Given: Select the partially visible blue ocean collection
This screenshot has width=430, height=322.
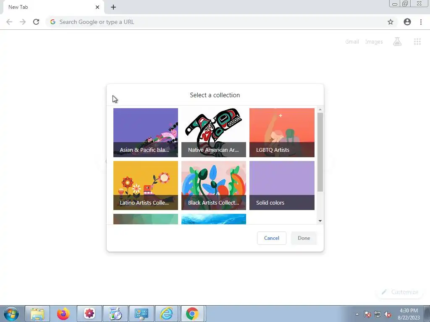Looking at the screenshot, I should click(214, 219).
